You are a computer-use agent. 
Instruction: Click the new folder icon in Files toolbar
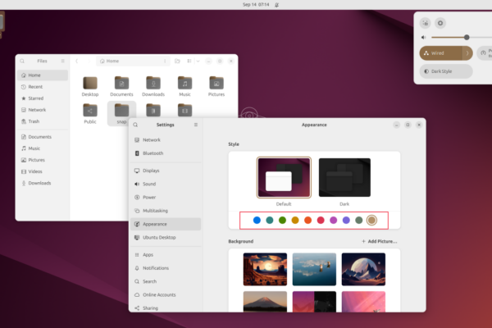177,61
